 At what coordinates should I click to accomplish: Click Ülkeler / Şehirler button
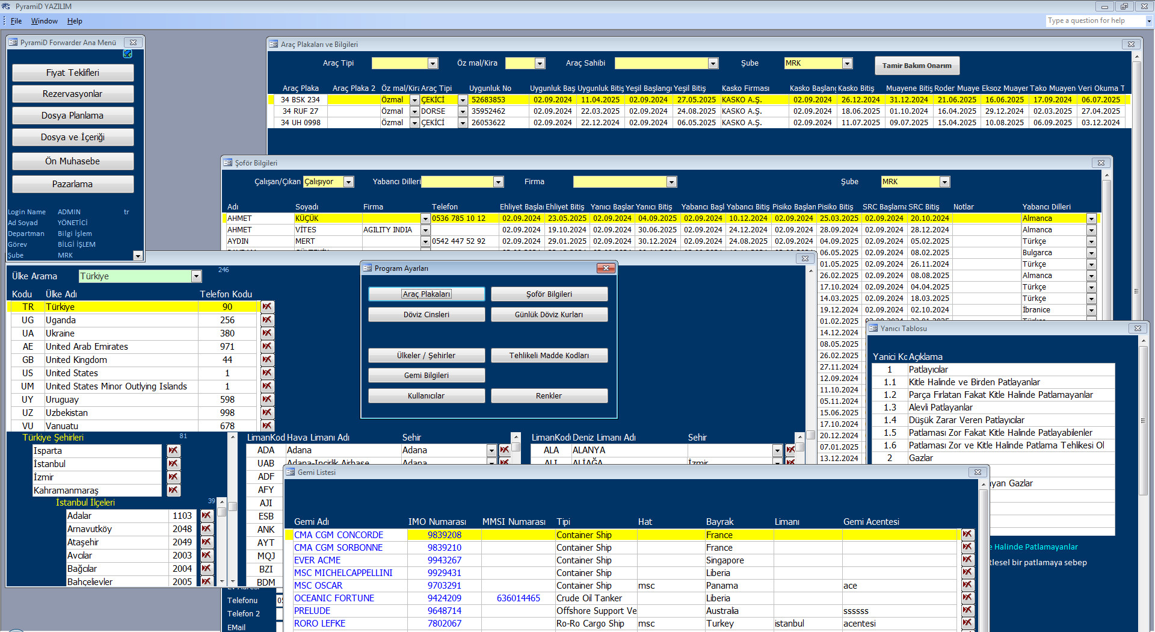[x=427, y=356]
